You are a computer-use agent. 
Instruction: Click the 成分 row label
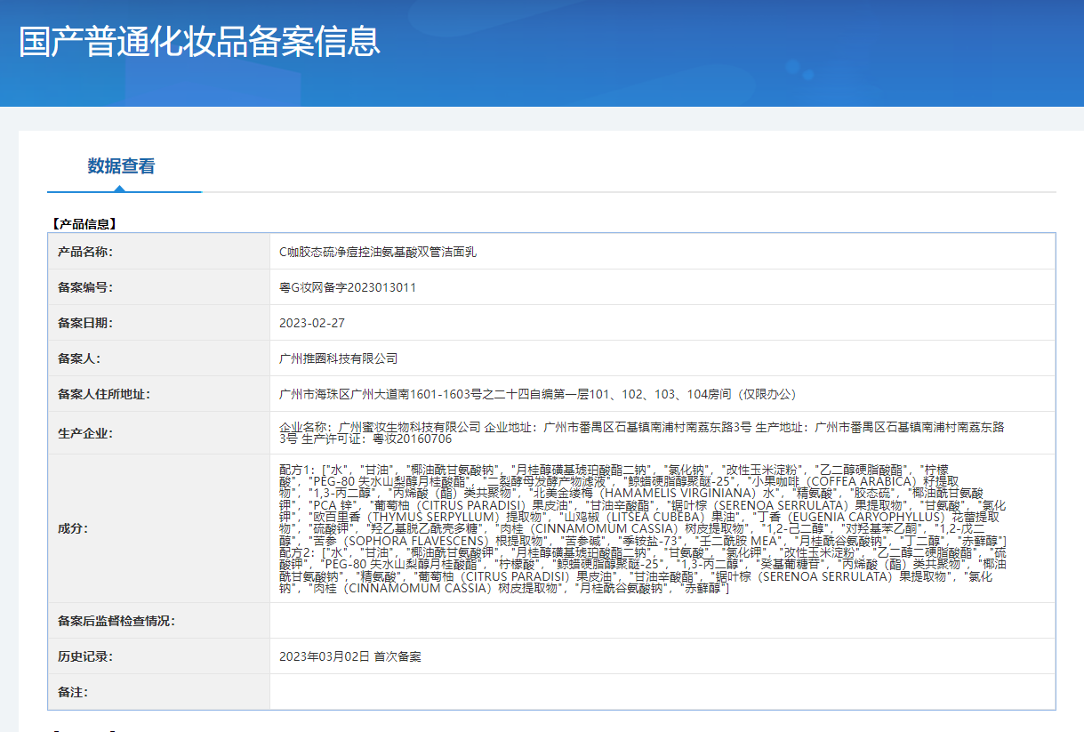73,528
